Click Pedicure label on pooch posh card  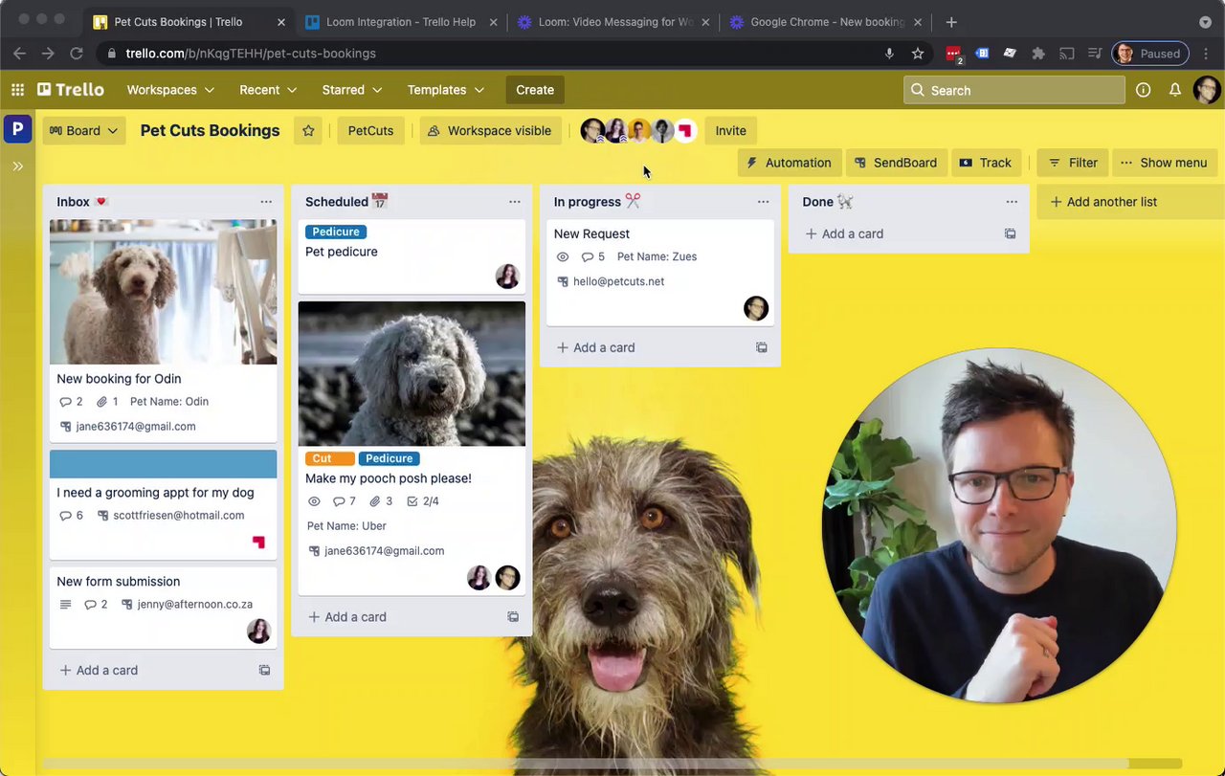click(x=389, y=458)
